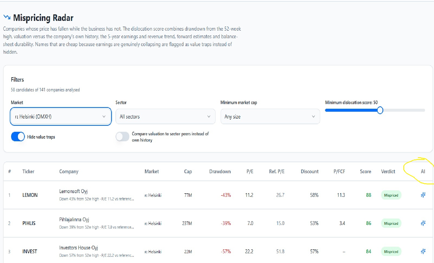Viewport: 434px width, 263px height.
Task: Sort table by Drawdown column header
Action: [x=220, y=171]
